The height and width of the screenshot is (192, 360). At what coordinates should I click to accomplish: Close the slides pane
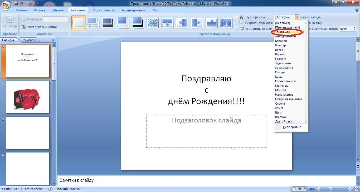(x=53, y=40)
